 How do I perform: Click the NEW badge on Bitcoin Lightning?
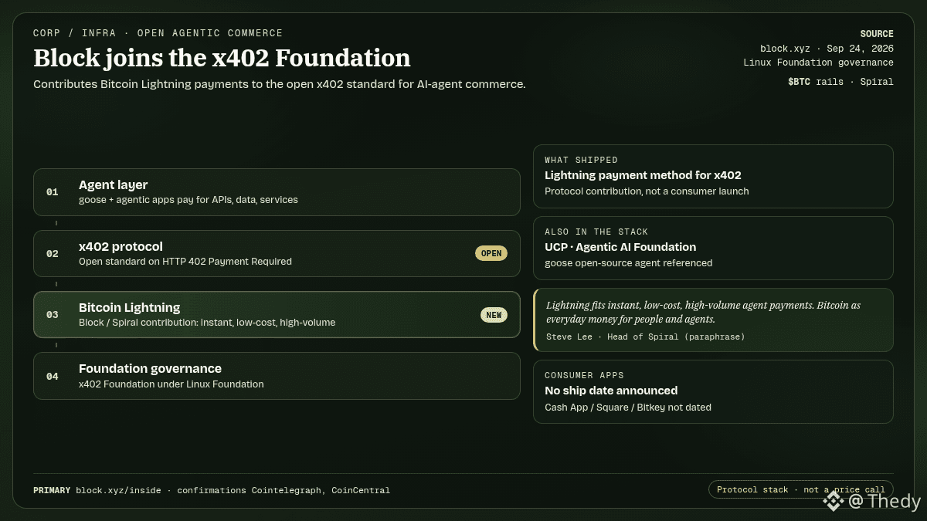494,315
